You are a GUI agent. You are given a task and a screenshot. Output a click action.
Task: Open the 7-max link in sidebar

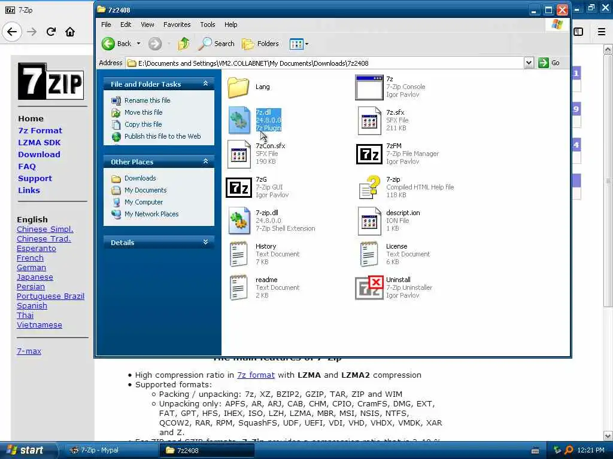(29, 351)
